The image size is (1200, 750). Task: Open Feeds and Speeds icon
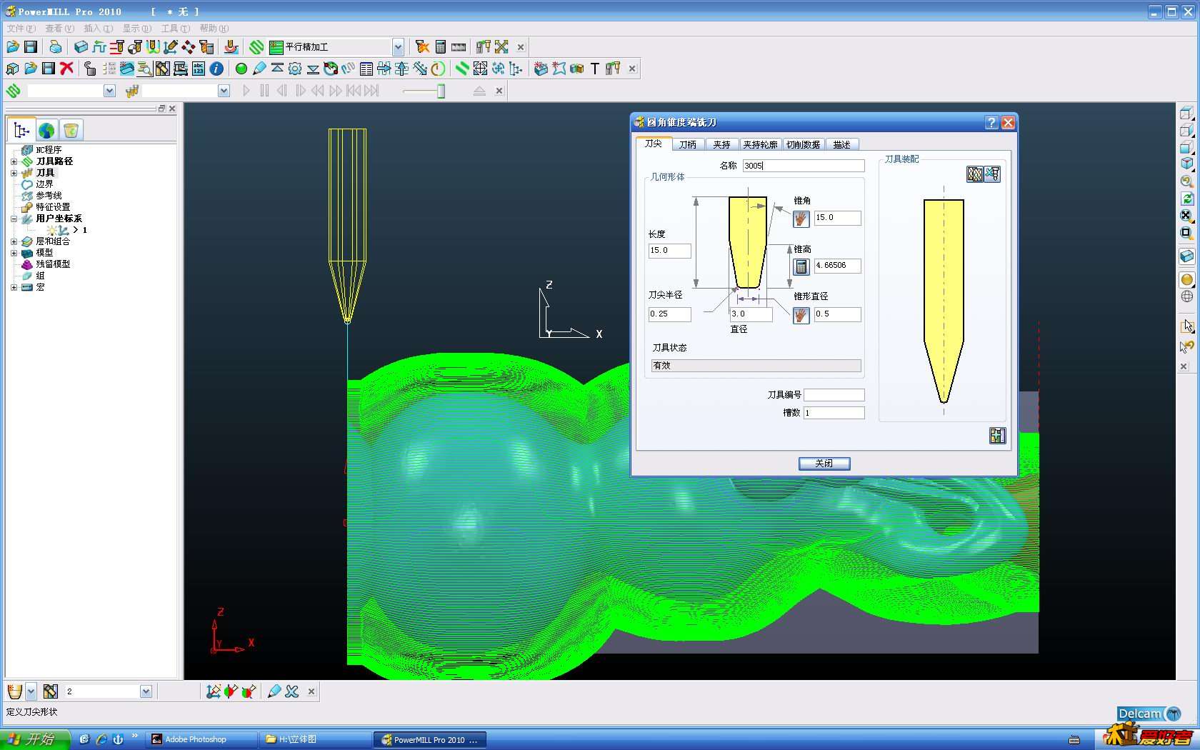point(99,47)
